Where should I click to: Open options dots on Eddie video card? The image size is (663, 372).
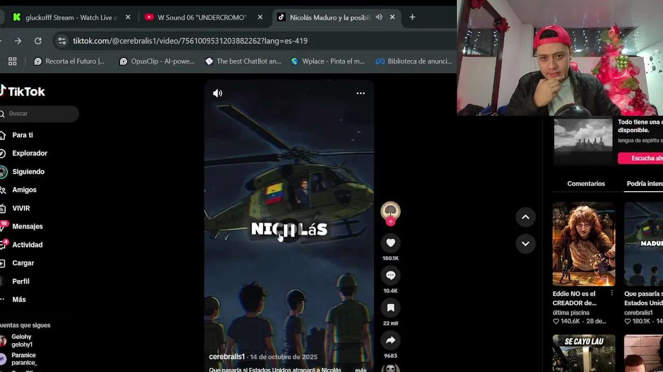612,293
